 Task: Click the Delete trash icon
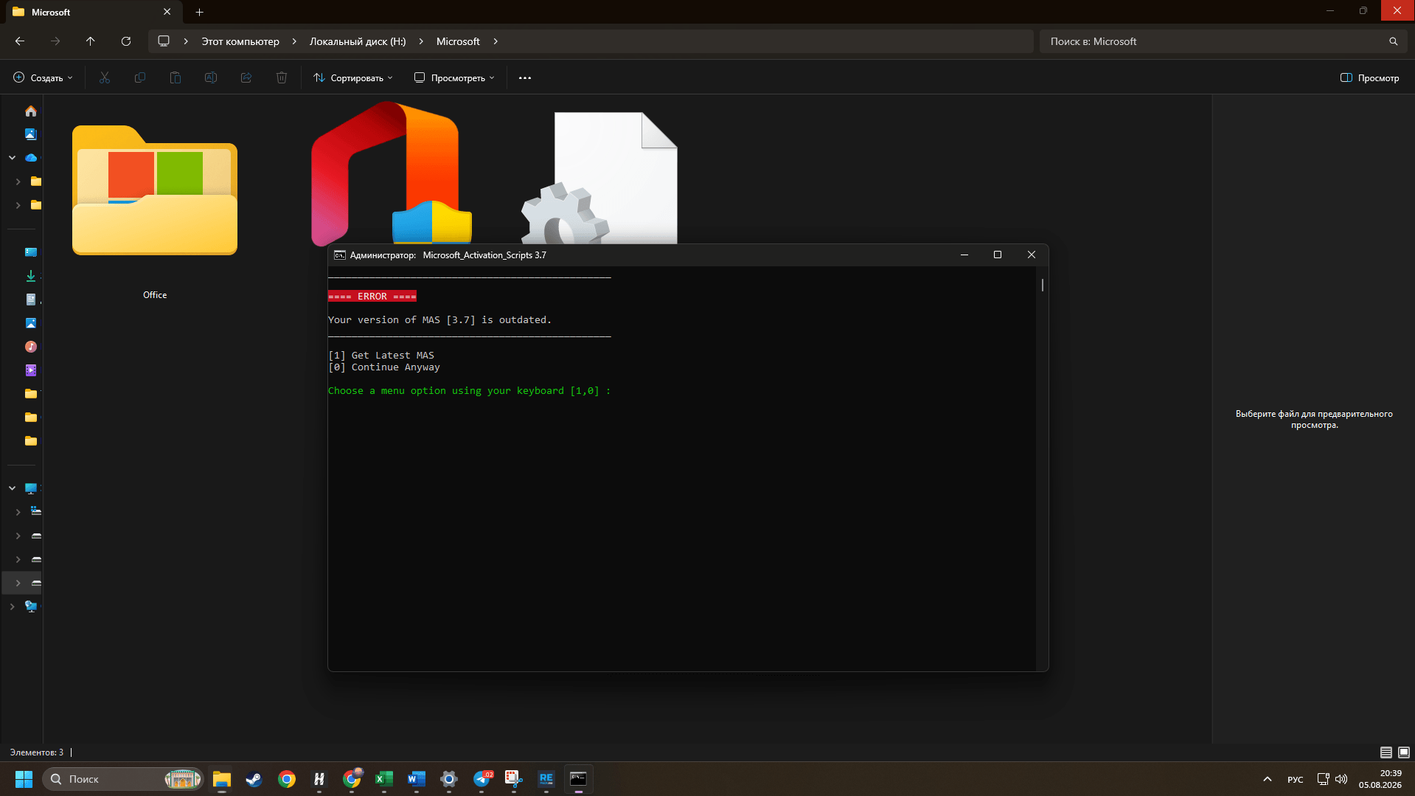point(282,77)
